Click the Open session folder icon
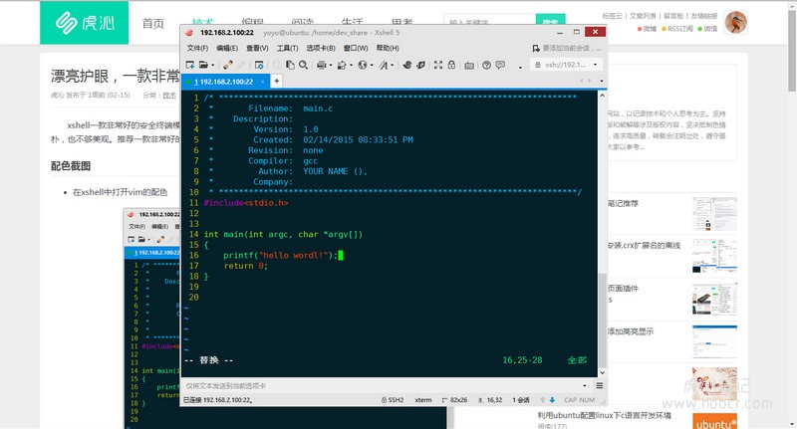797x429 pixels. (x=203, y=65)
